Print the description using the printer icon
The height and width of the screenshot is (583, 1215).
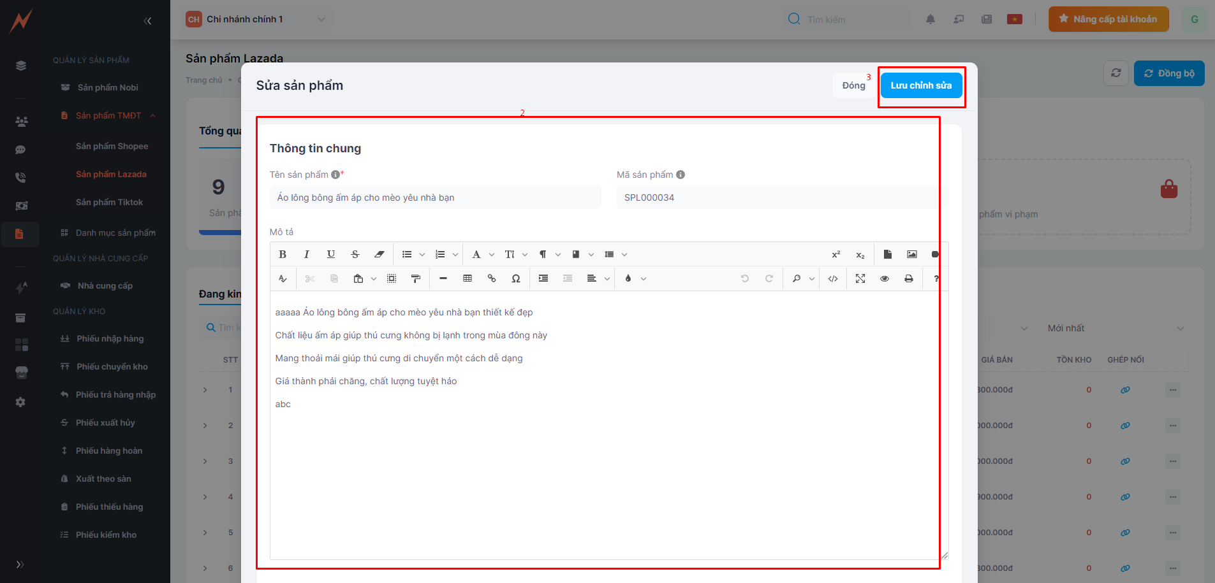click(x=909, y=278)
